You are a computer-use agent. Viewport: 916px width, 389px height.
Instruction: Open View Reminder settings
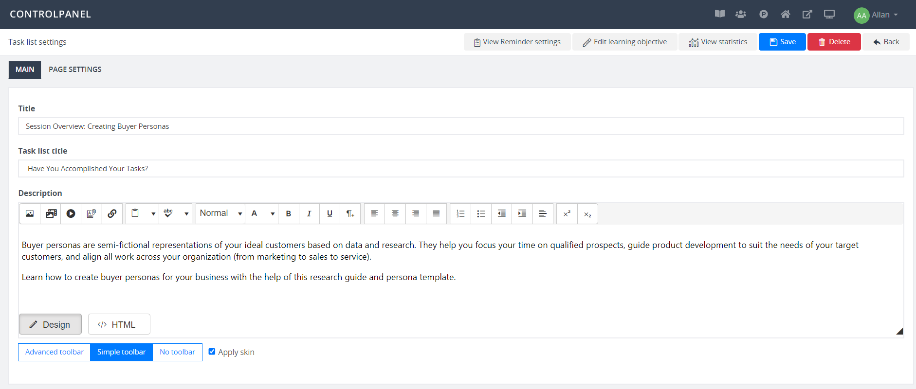(517, 42)
